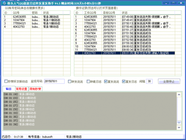Viewport: 186px width, 140px height.
Task: Click 有条2新动态 status bar message
Action: pyautogui.click(x=74, y=137)
